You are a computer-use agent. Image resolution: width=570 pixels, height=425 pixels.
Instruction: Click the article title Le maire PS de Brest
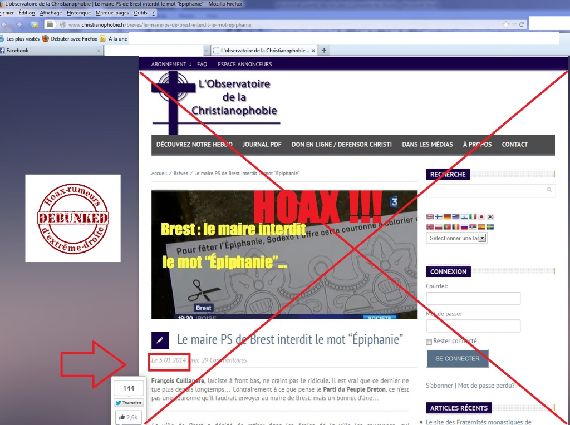coord(289,340)
